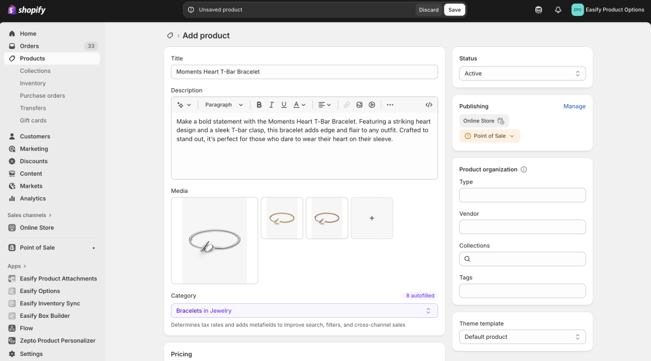Select the gold bracelet media thumbnail
651x361 pixels.
pos(282,218)
